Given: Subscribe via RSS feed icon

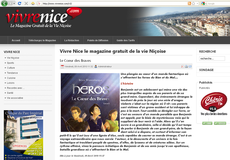Looking at the screenshot, I should [189, 4].
